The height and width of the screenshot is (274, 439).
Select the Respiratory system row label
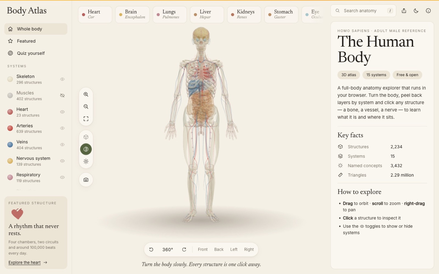point(28,175)
